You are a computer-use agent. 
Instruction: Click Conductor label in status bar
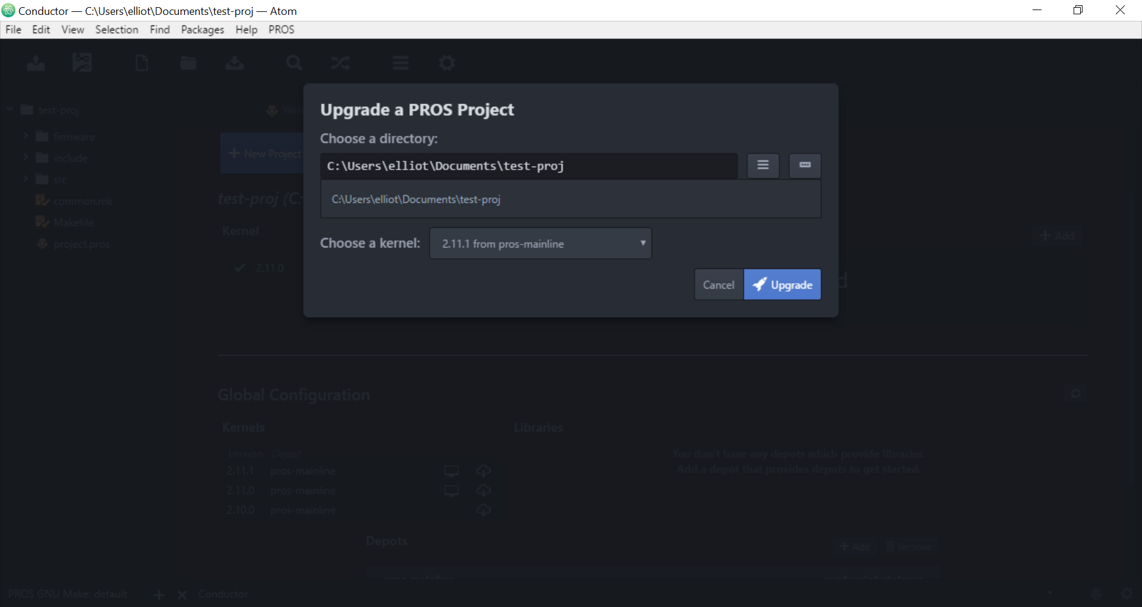coord(223,594)
